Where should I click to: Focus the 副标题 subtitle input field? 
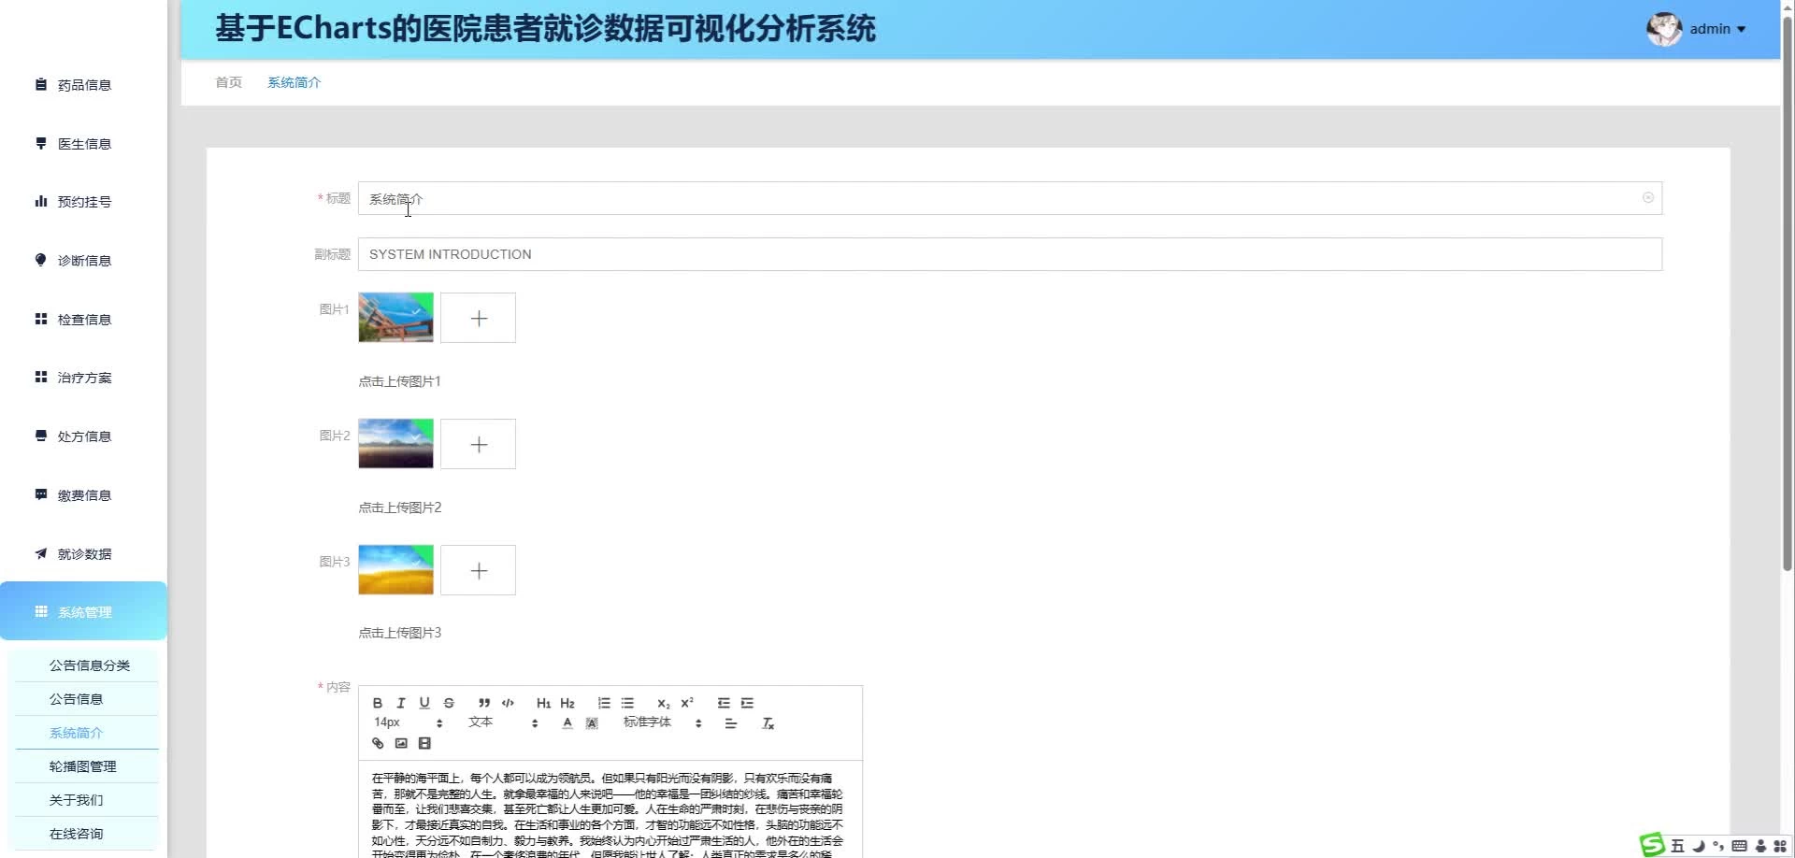(x=1010, y=254)
